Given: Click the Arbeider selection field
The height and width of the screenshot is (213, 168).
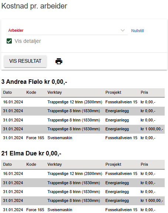Looking at the screenshot, I should pos(68,31).
